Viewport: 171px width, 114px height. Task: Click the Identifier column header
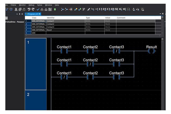tap(65, 18)
